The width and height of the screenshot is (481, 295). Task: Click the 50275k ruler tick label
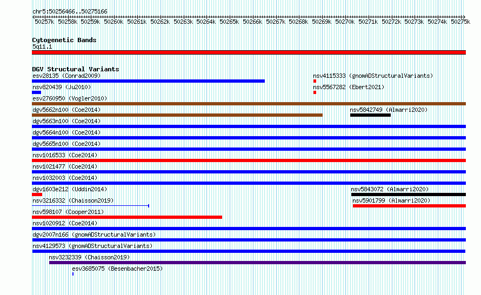pos(460,22)
